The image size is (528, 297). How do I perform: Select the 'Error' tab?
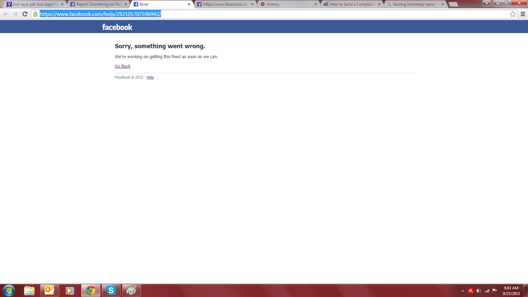pyautogui.click(x=162, y=4)
